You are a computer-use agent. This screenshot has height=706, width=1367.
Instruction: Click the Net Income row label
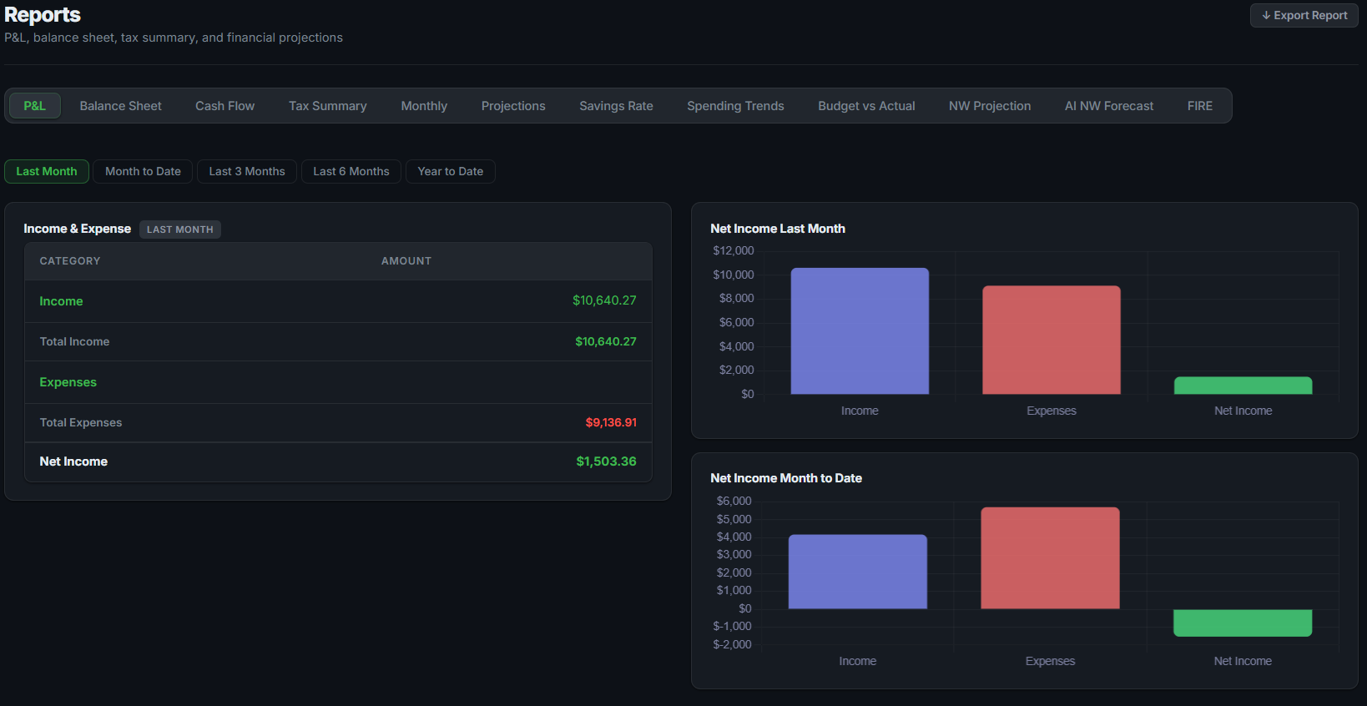(73, 461)
